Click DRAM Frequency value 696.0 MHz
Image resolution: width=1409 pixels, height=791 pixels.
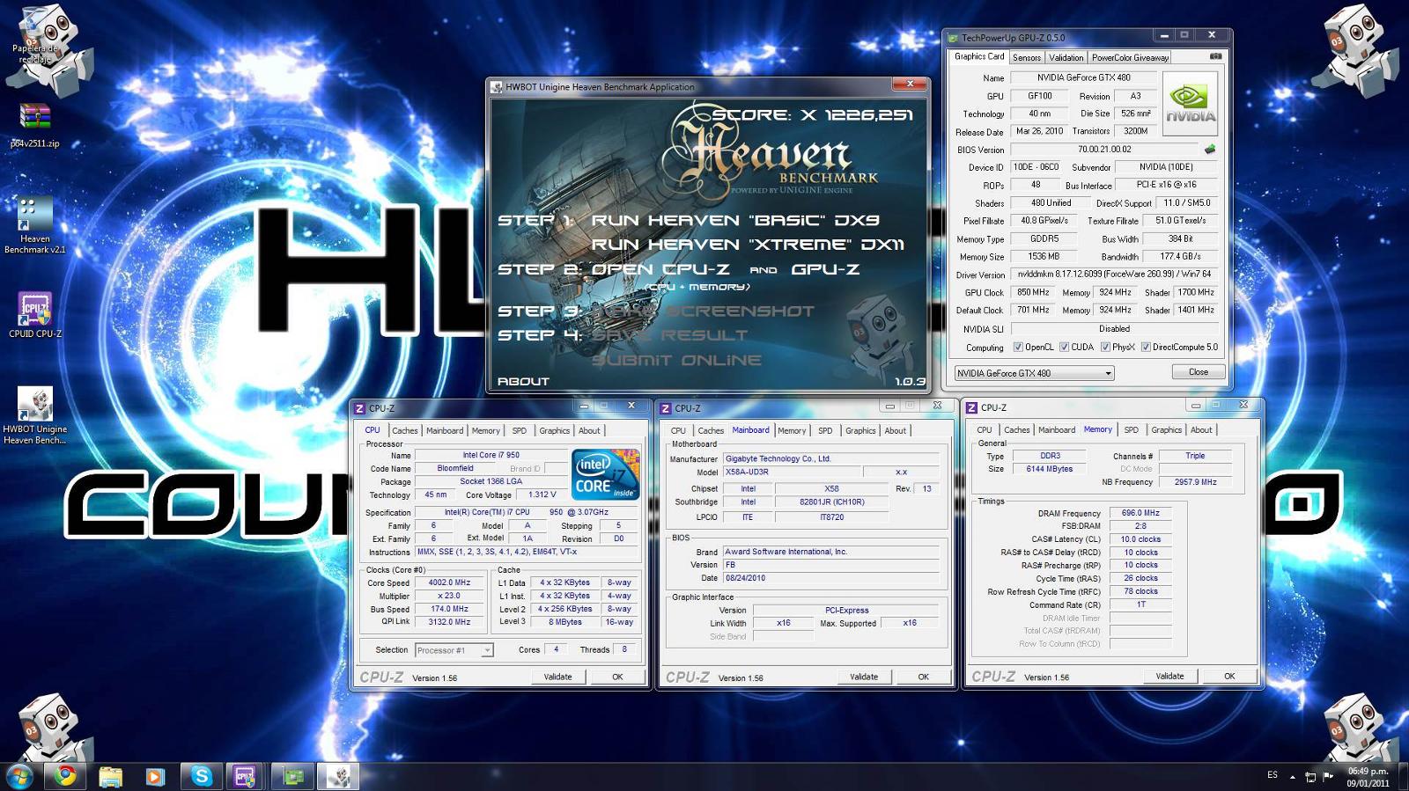tap(1140, 513)
